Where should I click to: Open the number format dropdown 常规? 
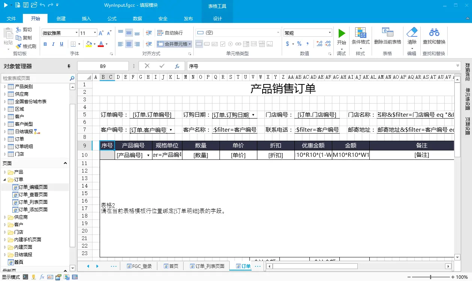[x=330, y=33]
